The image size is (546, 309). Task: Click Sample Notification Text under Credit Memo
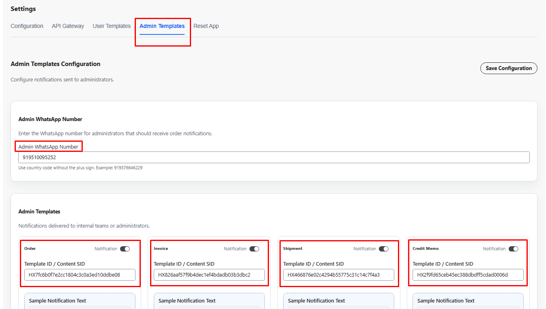click(446, 300)
